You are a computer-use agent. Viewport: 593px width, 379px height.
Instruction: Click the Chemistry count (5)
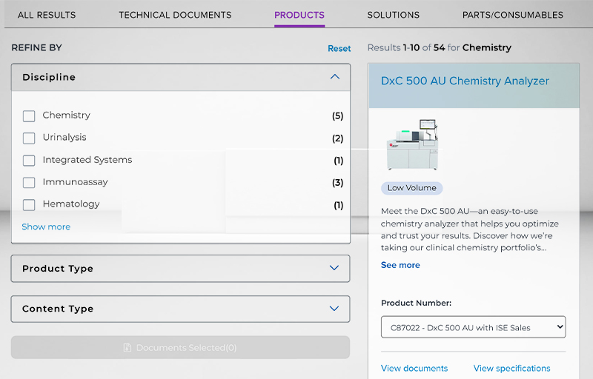(x=338, y=116)
